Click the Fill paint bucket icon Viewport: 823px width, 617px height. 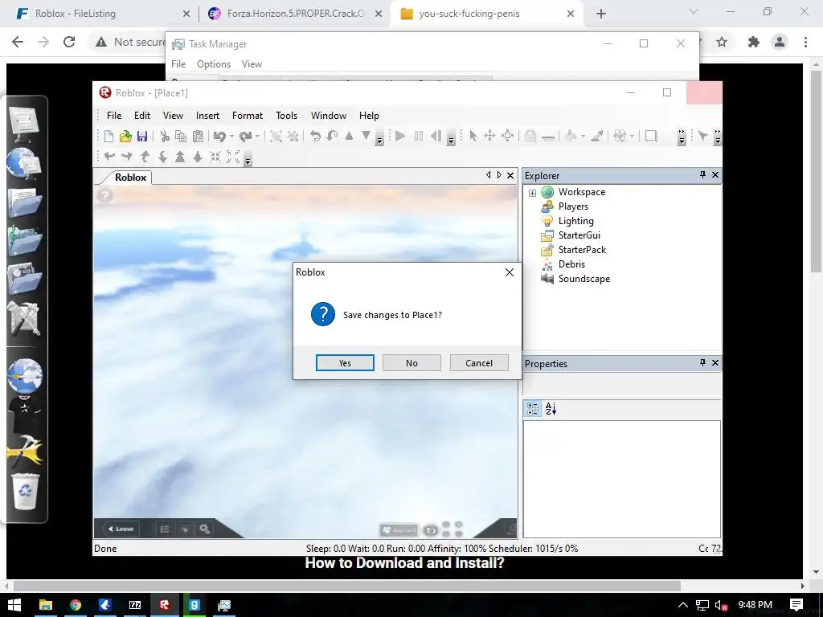click(x=571, y=137)
